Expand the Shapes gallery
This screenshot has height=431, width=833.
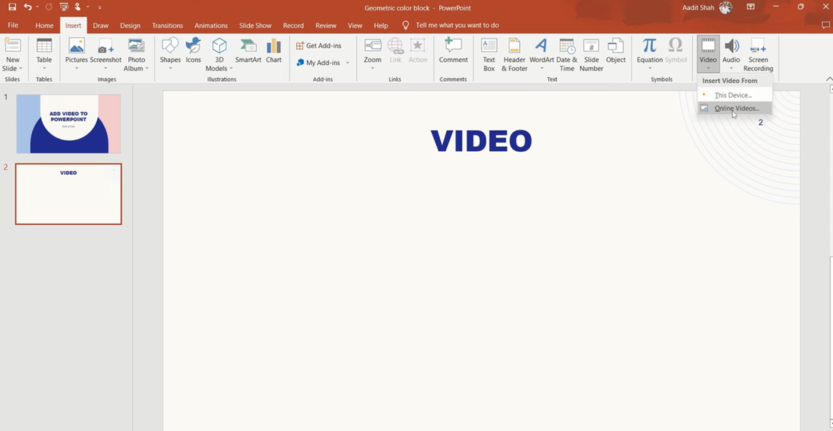pyautogui.click(x=170, y=68)
